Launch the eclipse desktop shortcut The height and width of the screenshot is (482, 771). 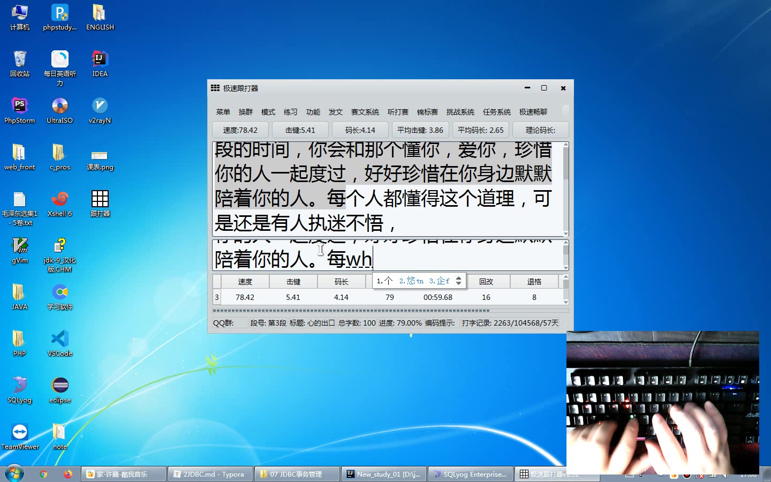point(60,390)
